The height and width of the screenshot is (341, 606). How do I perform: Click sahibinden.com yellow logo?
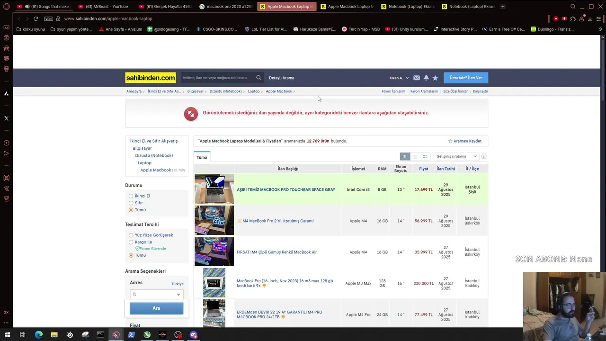coord(151,78)
